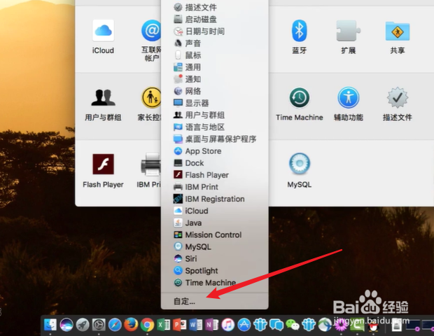Open the 扩展 extensions pane

tap(348, 31)
